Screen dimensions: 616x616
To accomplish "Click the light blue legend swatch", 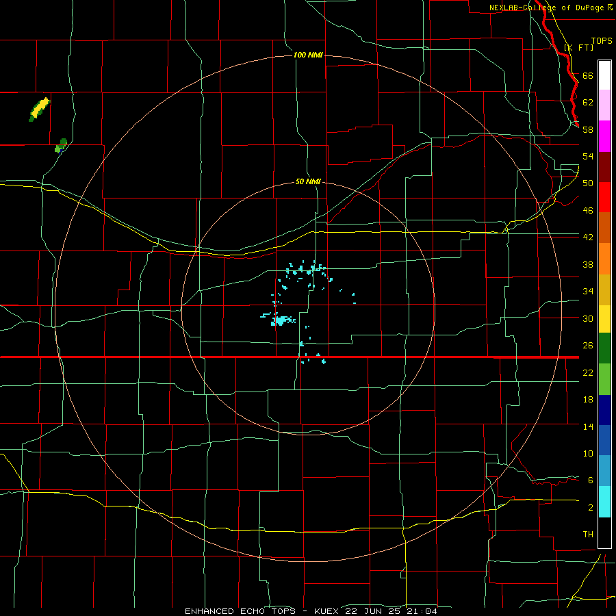I will 604,471.
